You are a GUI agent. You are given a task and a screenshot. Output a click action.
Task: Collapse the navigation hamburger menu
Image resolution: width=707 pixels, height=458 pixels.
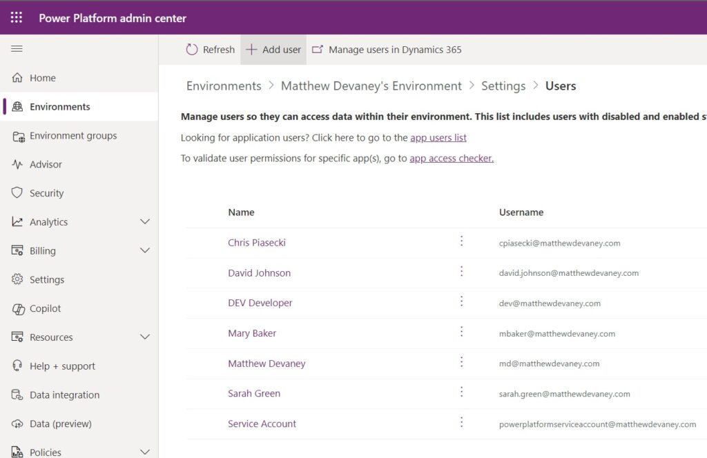17,49
